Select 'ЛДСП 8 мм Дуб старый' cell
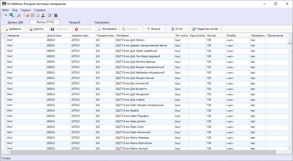 click(x=145, y=100)
